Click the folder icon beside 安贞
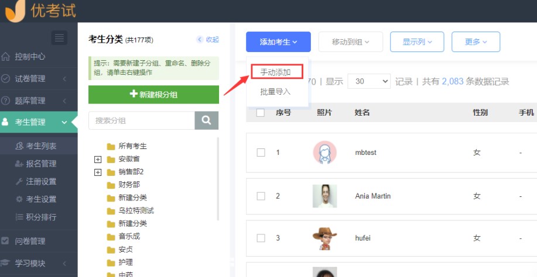The height and width of the screenshot is (277, 537). 111,250
